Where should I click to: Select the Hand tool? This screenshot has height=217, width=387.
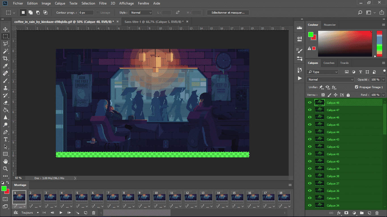coord(5,161)
